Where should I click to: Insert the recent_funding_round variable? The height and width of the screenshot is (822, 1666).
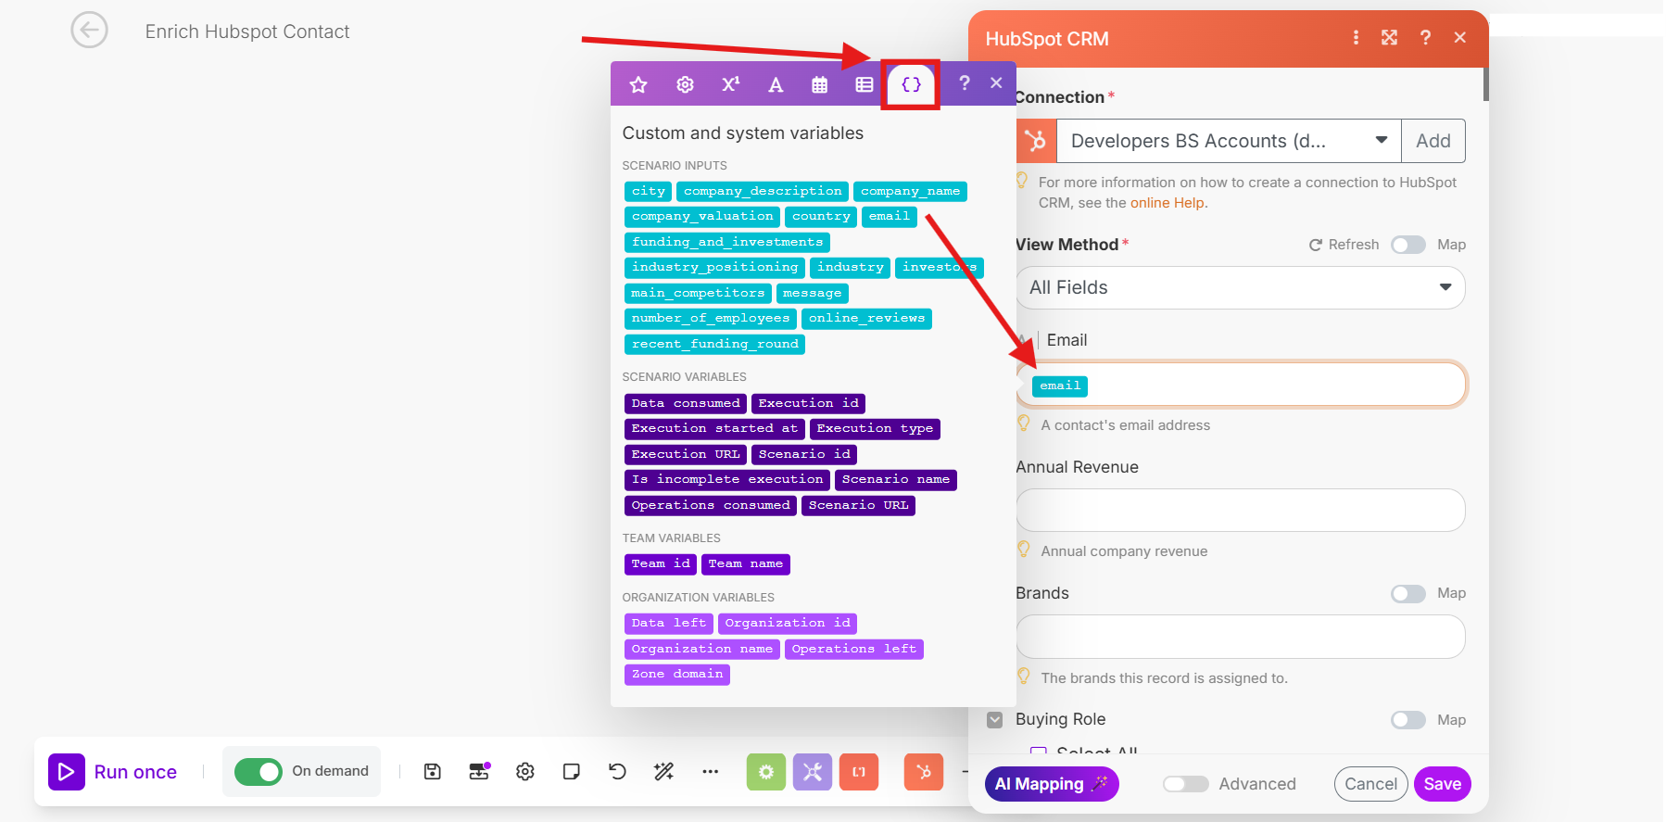coord(715,344)
